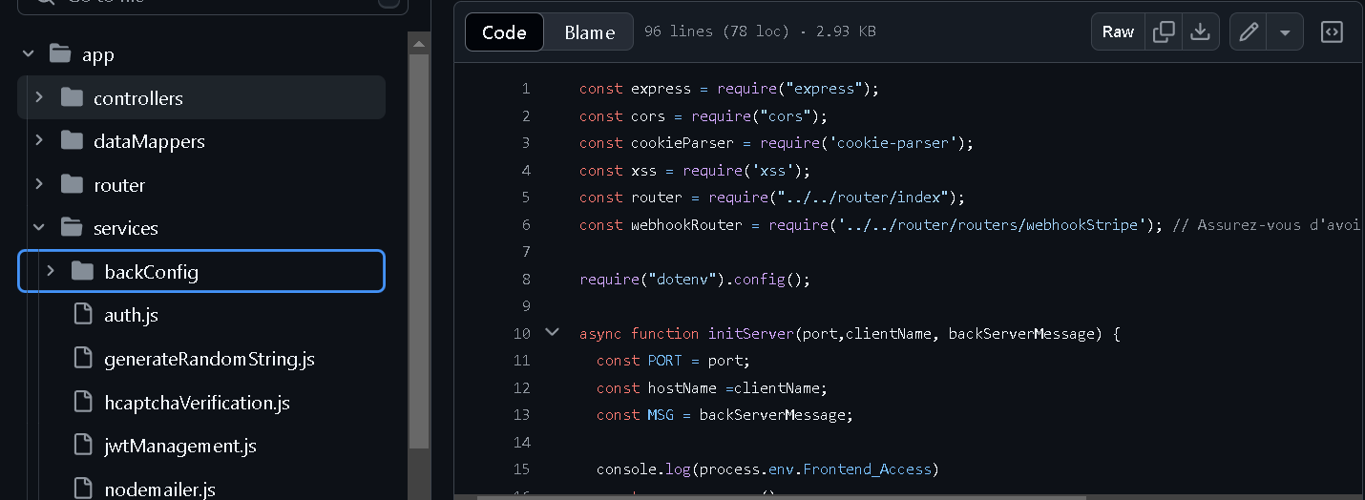Select the router folder icon
This screenshot has height=500, width=1365.
(x=72, y=184)
